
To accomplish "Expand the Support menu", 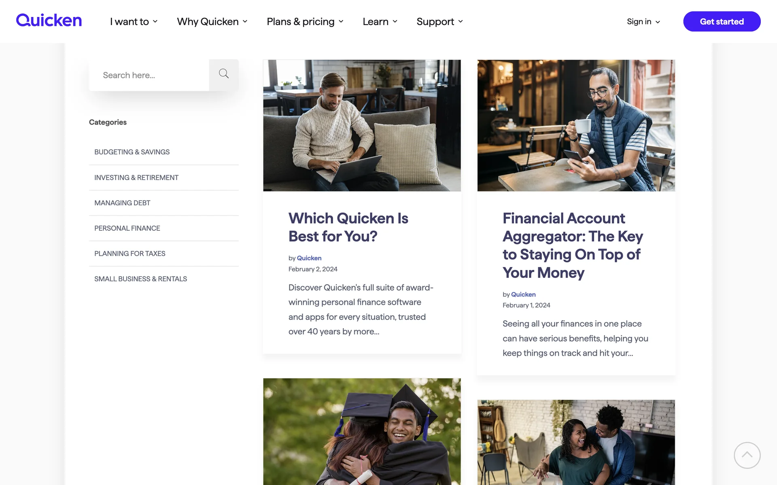I will click(x=439, y=21).
